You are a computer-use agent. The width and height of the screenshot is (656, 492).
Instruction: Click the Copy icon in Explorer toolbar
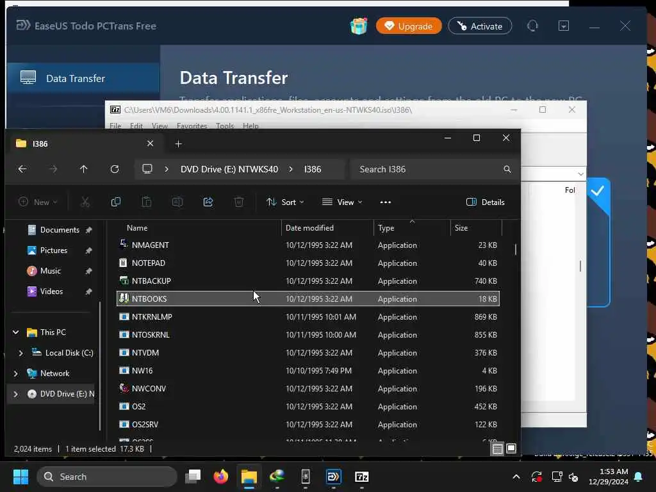tap(116, 202)
